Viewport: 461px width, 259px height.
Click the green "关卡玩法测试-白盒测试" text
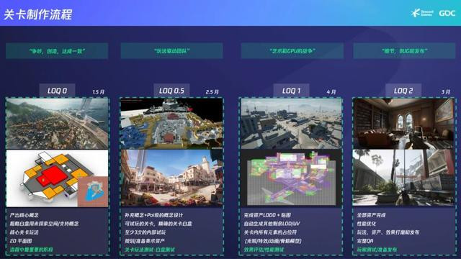click(x=150, y=250)
